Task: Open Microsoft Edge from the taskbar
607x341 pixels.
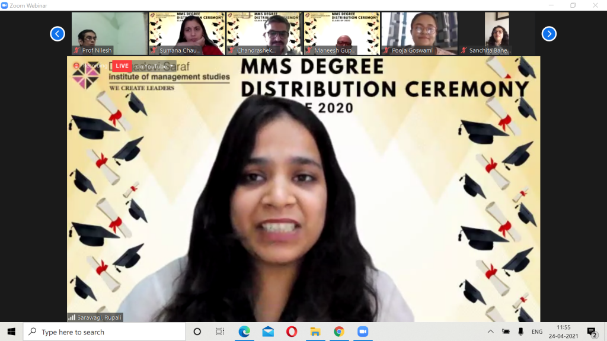Action: click(x=244, y=332)
